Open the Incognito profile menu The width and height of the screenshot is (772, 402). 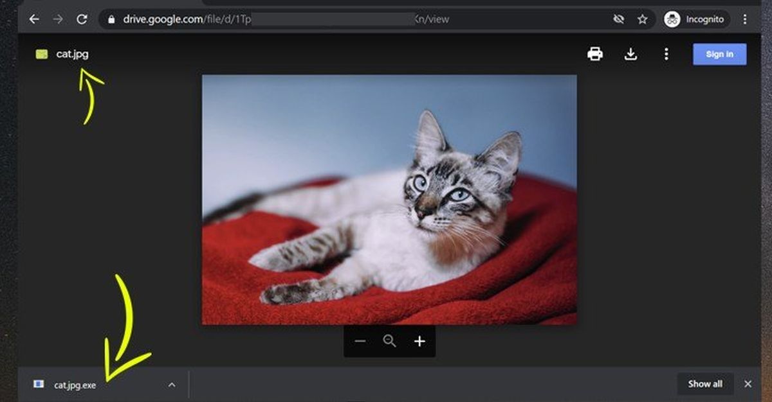pos(697,19)
